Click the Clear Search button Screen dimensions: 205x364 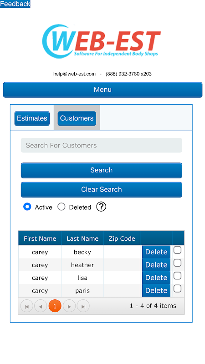pos(101,189)
